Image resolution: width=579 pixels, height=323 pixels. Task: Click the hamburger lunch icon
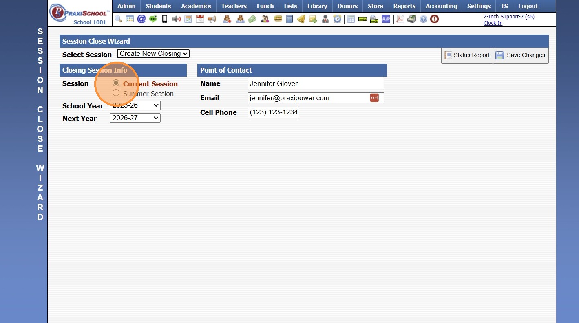click(278, 19)
